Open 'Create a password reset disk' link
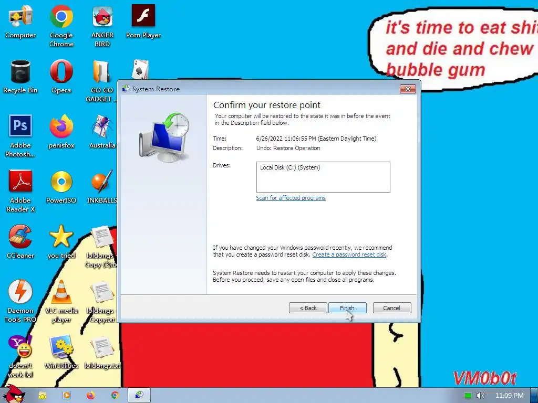The image size is (538, 403). [349, 254]
